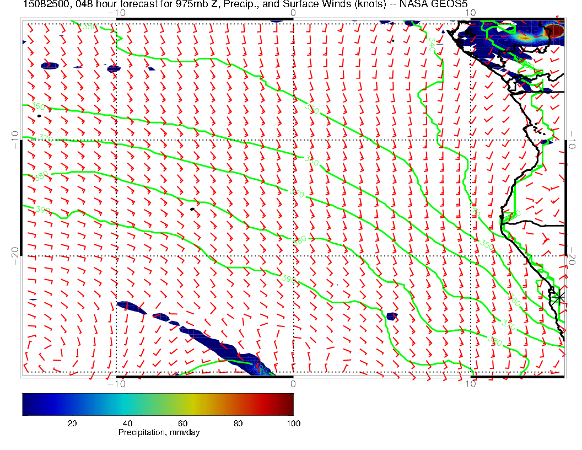
Task: Click the -20 latitude label on the left axis
Action: pyautogui.click(x=15, y=251)
